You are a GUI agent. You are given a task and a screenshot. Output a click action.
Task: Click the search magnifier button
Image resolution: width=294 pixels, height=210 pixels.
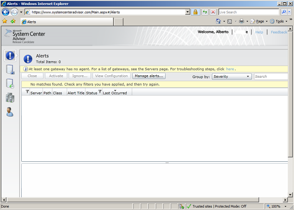coord(284,12)
